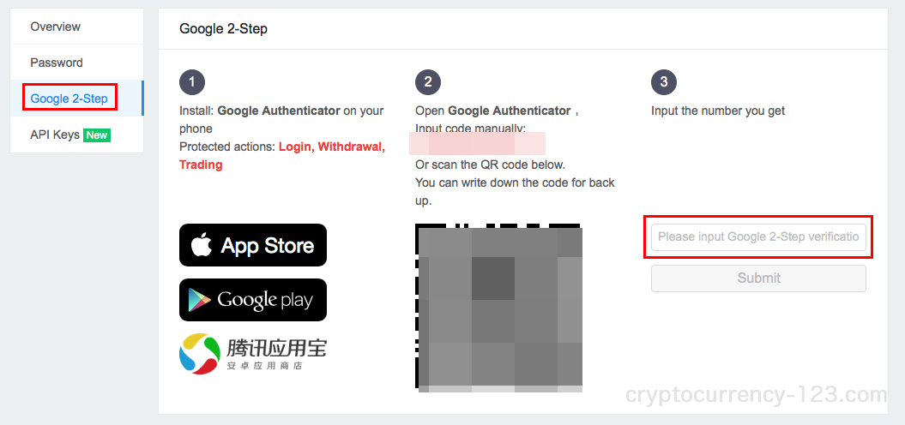The width and height of the screenshot is (905, 425).
Task: Open the Google Play download badge
Action: [x=253, y=300]
